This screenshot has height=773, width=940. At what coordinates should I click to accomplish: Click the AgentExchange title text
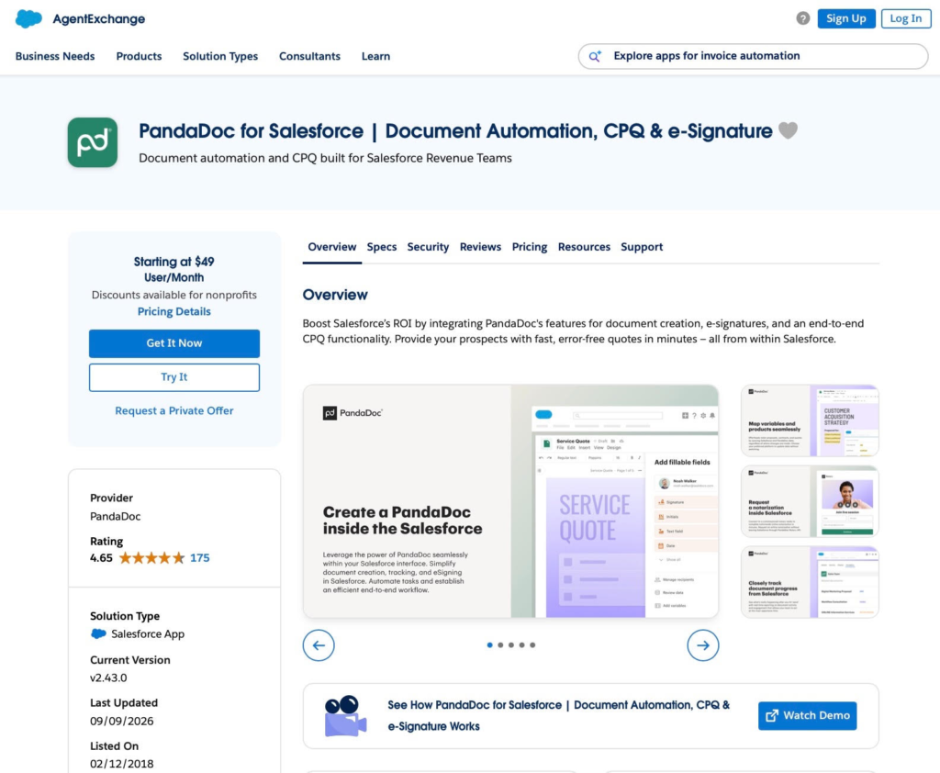99,19
